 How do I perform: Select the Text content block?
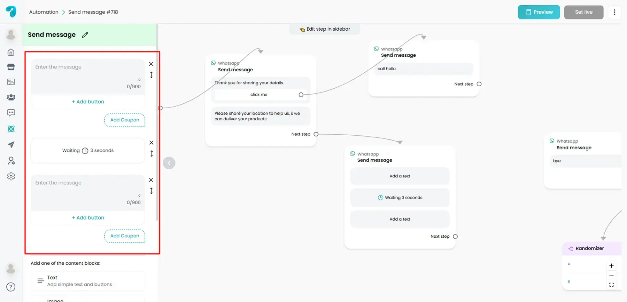click(88, 281)
